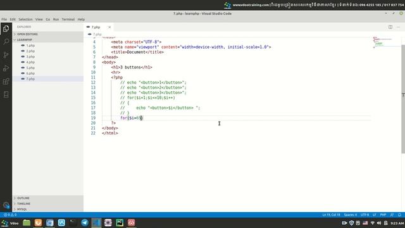Expand the MySQL panel
The image size is (405, 228).
click(x=48, y=209)
